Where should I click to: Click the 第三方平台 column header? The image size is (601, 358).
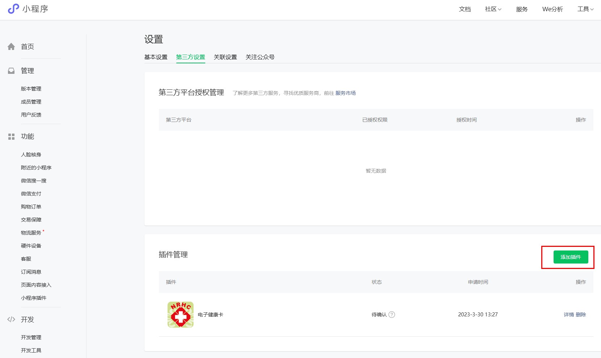click(178, 120)
